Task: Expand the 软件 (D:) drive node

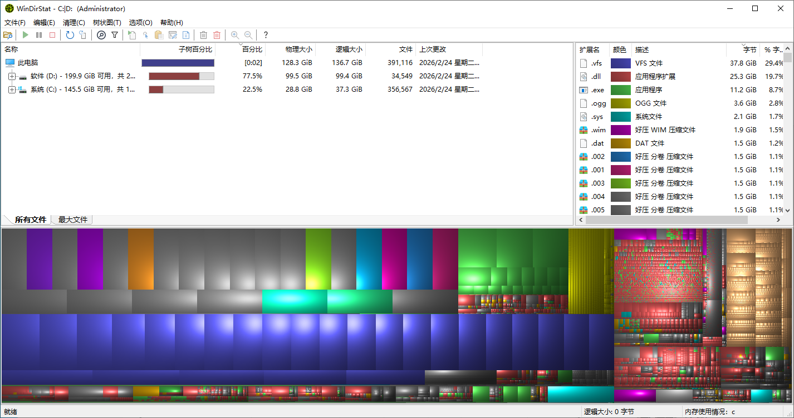Action: click(12, 76)
